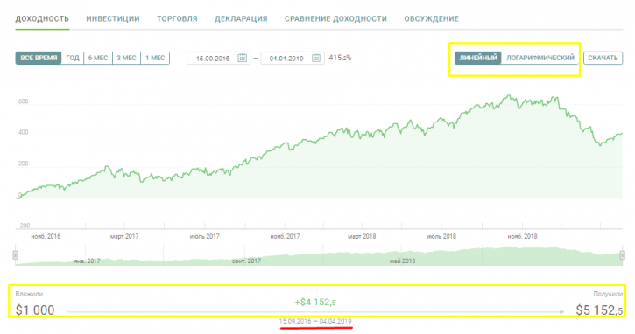Screen dimensions: 635x334
Task: Click the start date field 15.09.2016
Action: (218, 59)
